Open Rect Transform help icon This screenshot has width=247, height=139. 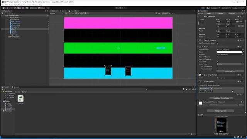[238, 16]
